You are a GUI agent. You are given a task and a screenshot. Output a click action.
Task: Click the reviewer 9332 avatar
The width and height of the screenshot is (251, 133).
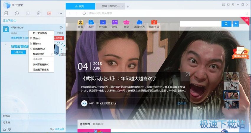pos(84,103)
